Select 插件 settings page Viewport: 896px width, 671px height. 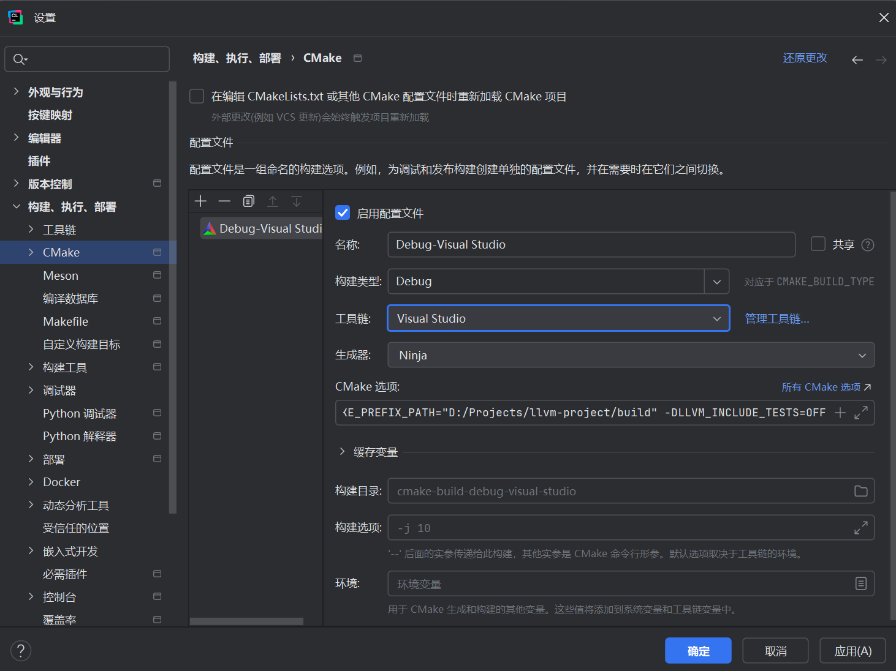[x=39, y=161]
